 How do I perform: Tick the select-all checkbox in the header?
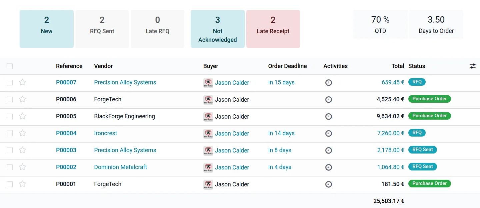tap(10, 66)
